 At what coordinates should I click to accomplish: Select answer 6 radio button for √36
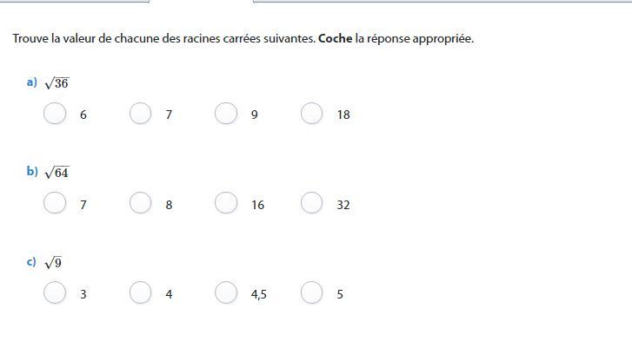click(x=55, y=113)
